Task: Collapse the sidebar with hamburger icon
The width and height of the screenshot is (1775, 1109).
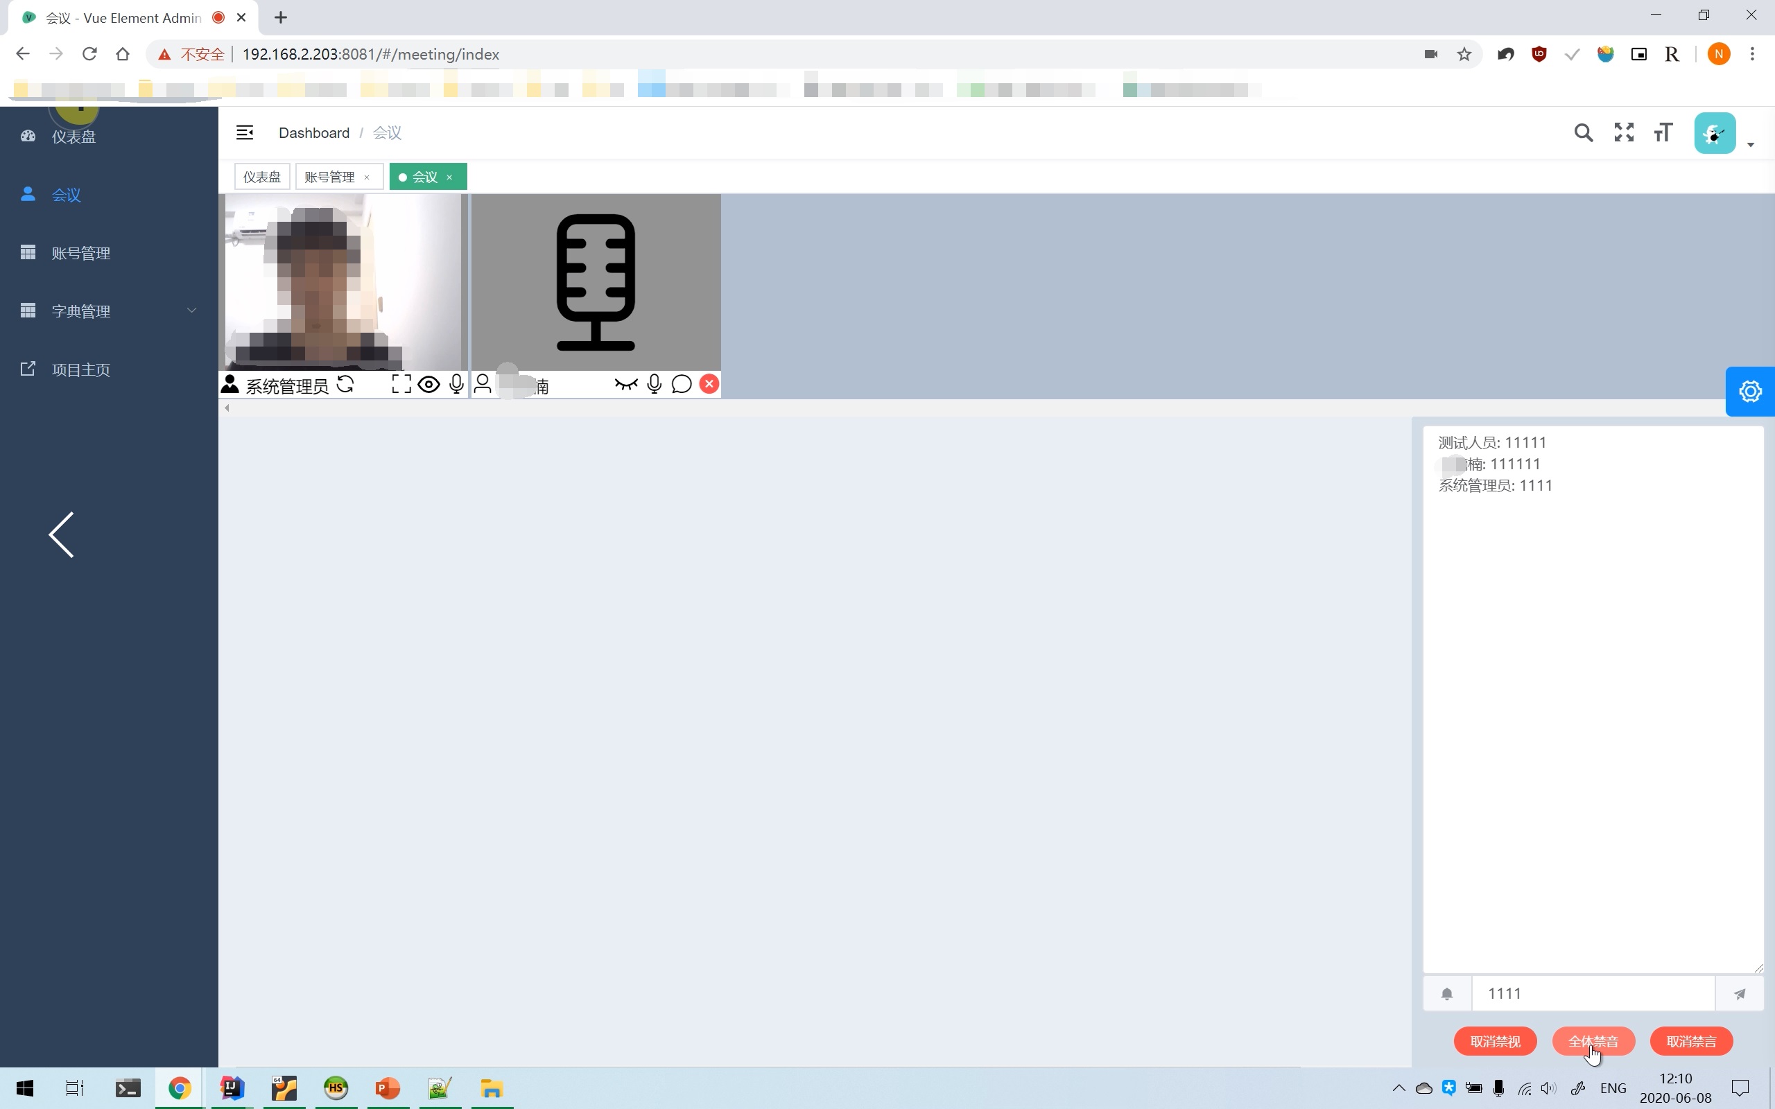Action: [244, 133]
